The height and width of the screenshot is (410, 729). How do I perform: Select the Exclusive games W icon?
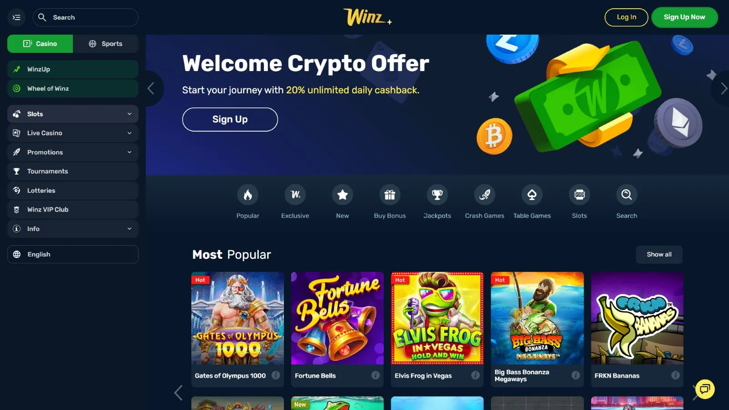[295, 195]
